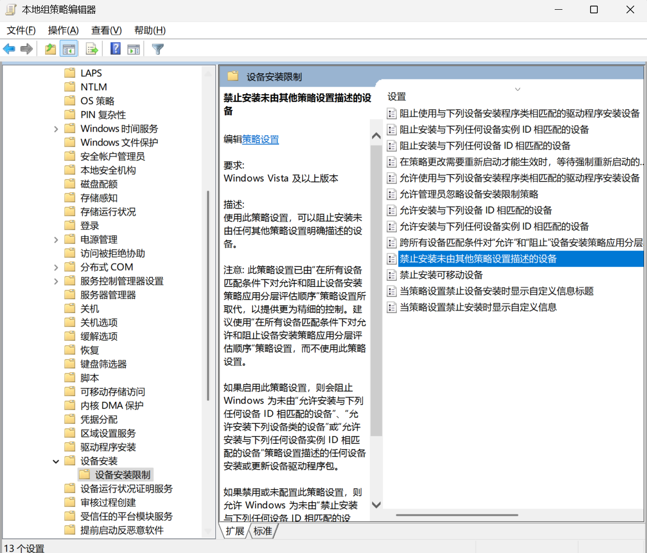Click description pane scroll down arrow

[x=376, y=505]
